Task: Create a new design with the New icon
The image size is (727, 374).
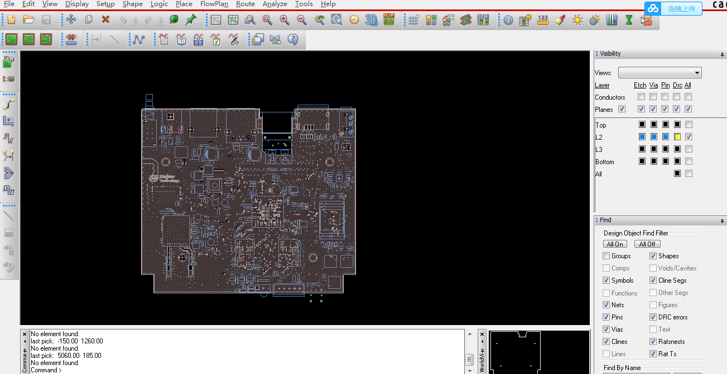Action: click(11, 20)
